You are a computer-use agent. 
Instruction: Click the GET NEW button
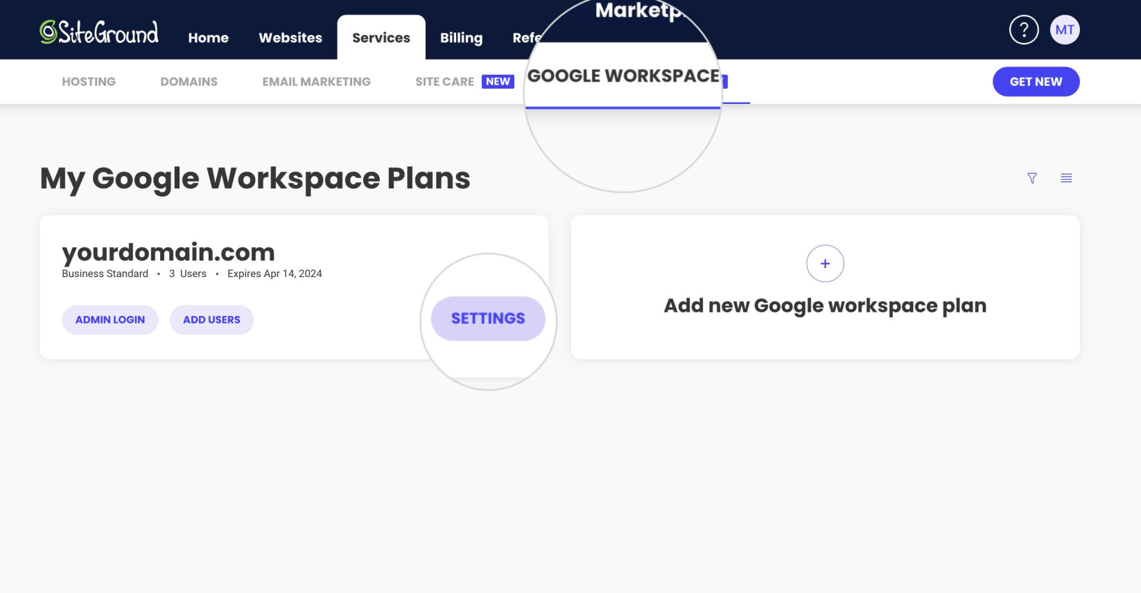pyautogui.click(x=1036, y=82)
